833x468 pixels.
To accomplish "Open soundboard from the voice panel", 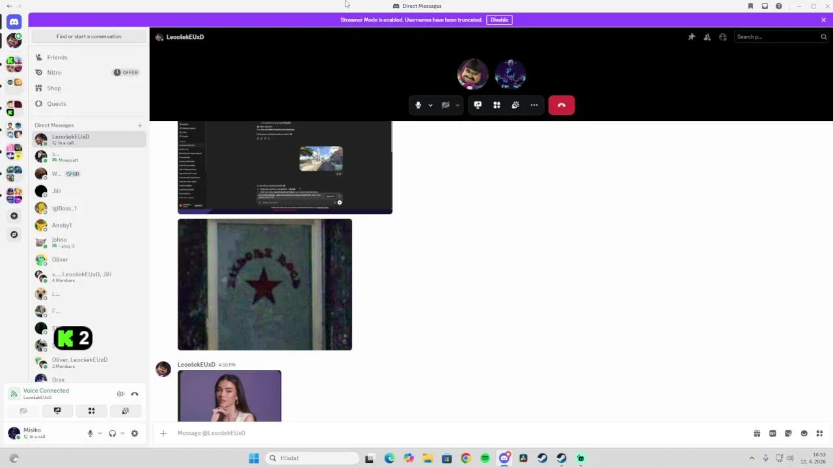I will [x=126, y=411].
